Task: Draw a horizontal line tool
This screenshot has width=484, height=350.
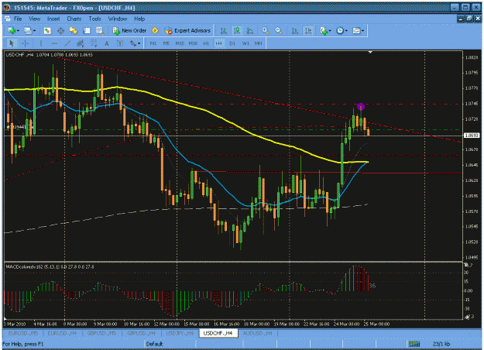Action: click(54, 43)
